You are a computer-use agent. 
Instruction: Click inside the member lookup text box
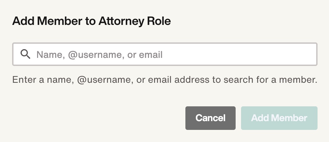tap(165, 54)
